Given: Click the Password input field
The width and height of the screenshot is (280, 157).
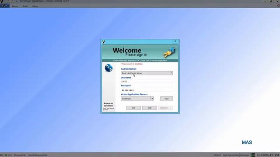Looking at the screenshot, I should [x=147, y=90].
